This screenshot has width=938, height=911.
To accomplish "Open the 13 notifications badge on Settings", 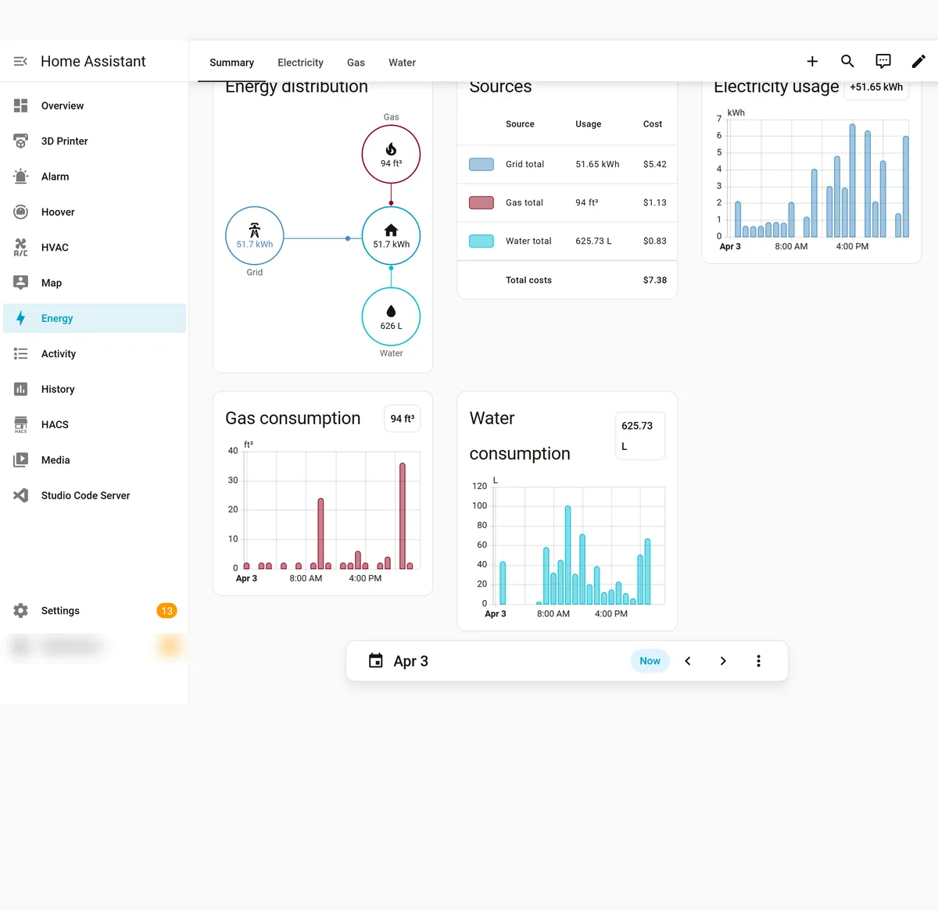I will pos(166,611).
